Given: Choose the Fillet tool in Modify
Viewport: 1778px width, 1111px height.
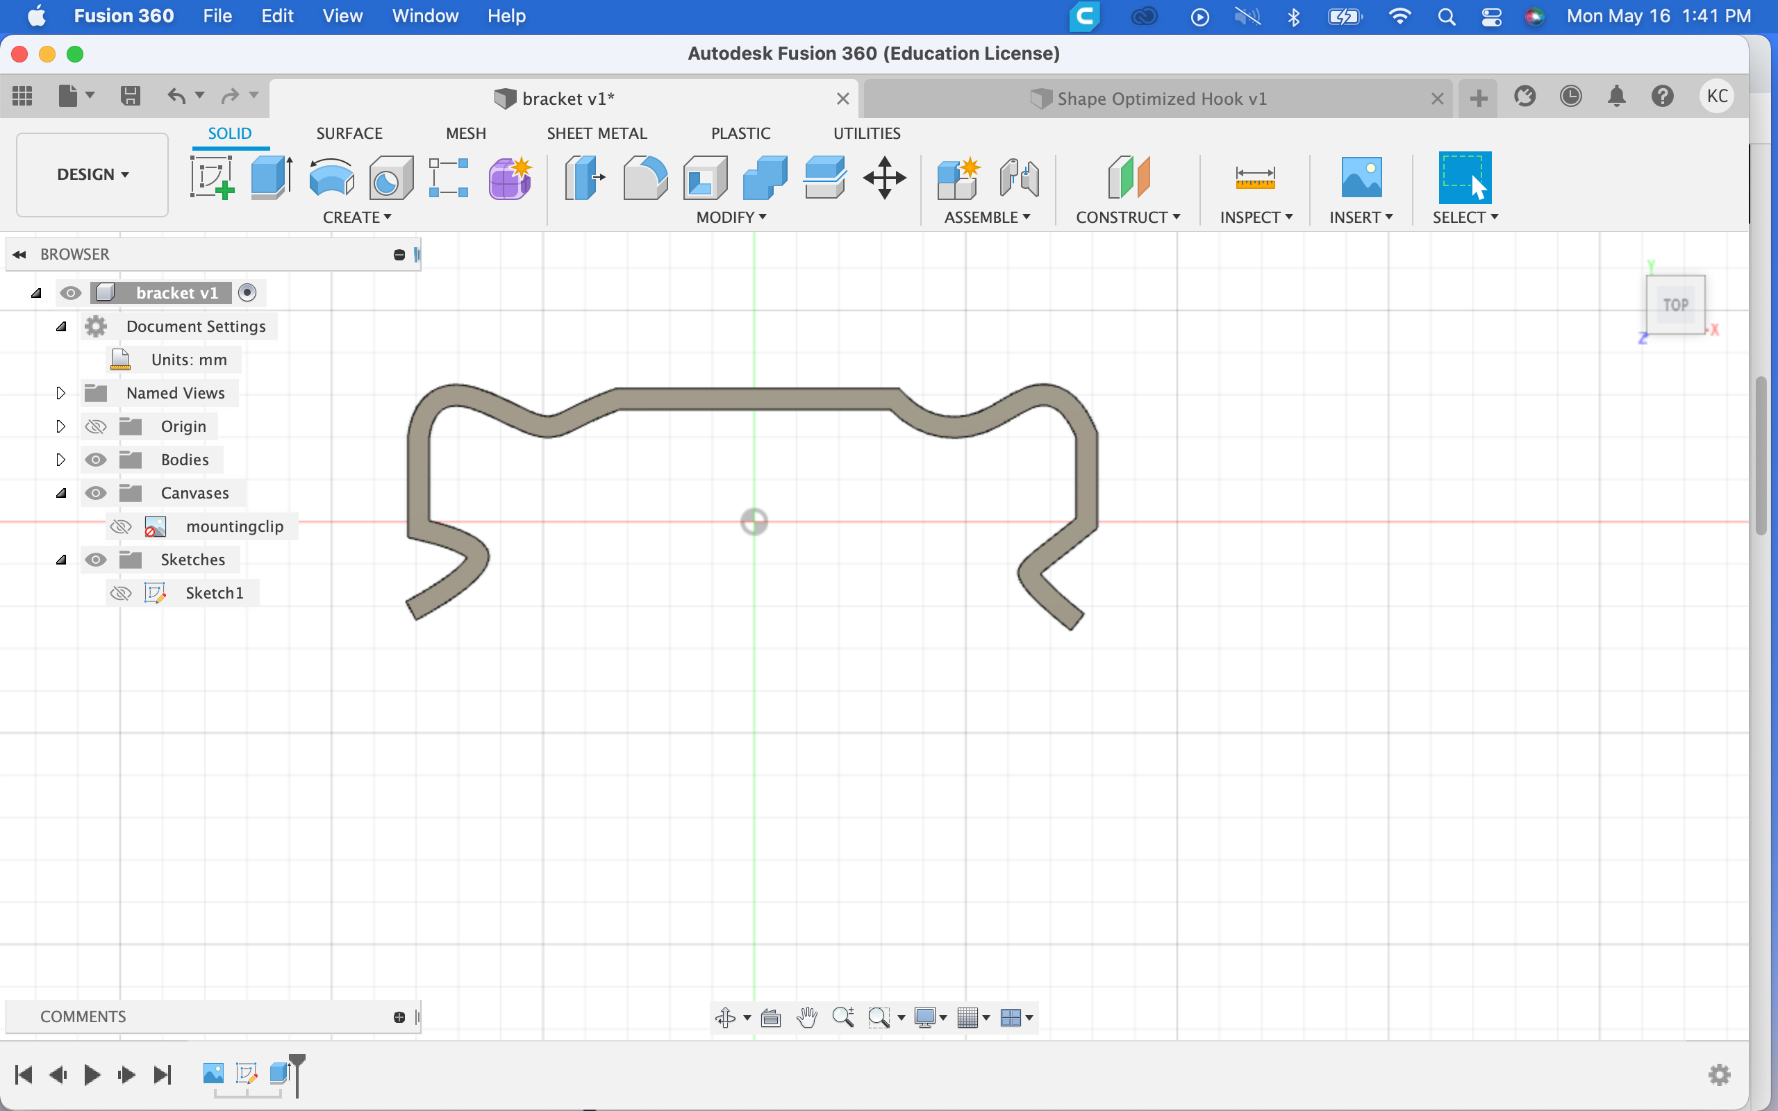Looking at the screenshot, I should (645, 177).
